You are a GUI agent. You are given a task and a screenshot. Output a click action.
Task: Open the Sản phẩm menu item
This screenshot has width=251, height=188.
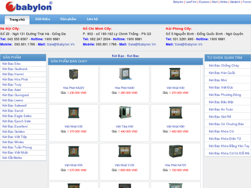point(68,19)
